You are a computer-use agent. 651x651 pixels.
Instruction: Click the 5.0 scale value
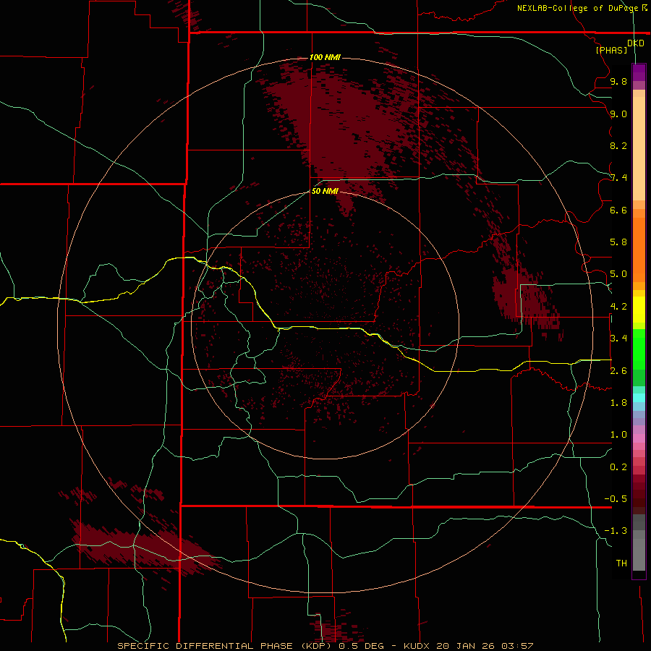618,274
